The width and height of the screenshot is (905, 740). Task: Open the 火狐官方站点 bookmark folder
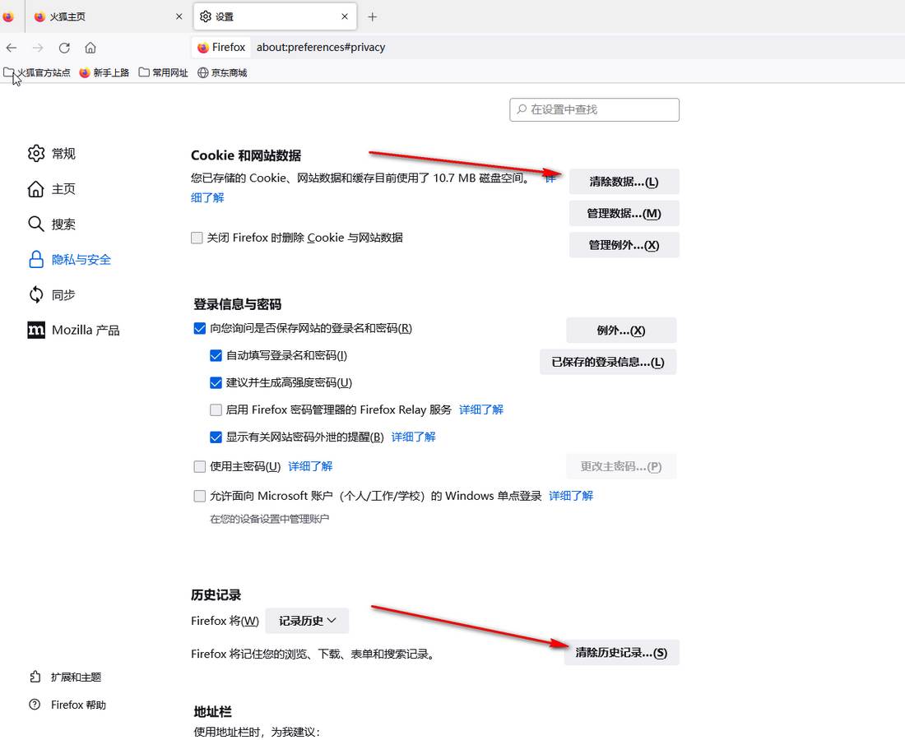(x=37, y=72)
